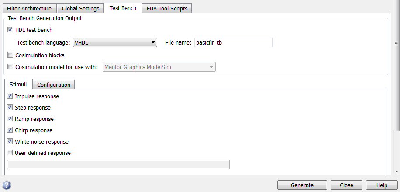Expand the Mentor Graphics ModelSim dropdown
400x192 pixels.
coord(159,67)
